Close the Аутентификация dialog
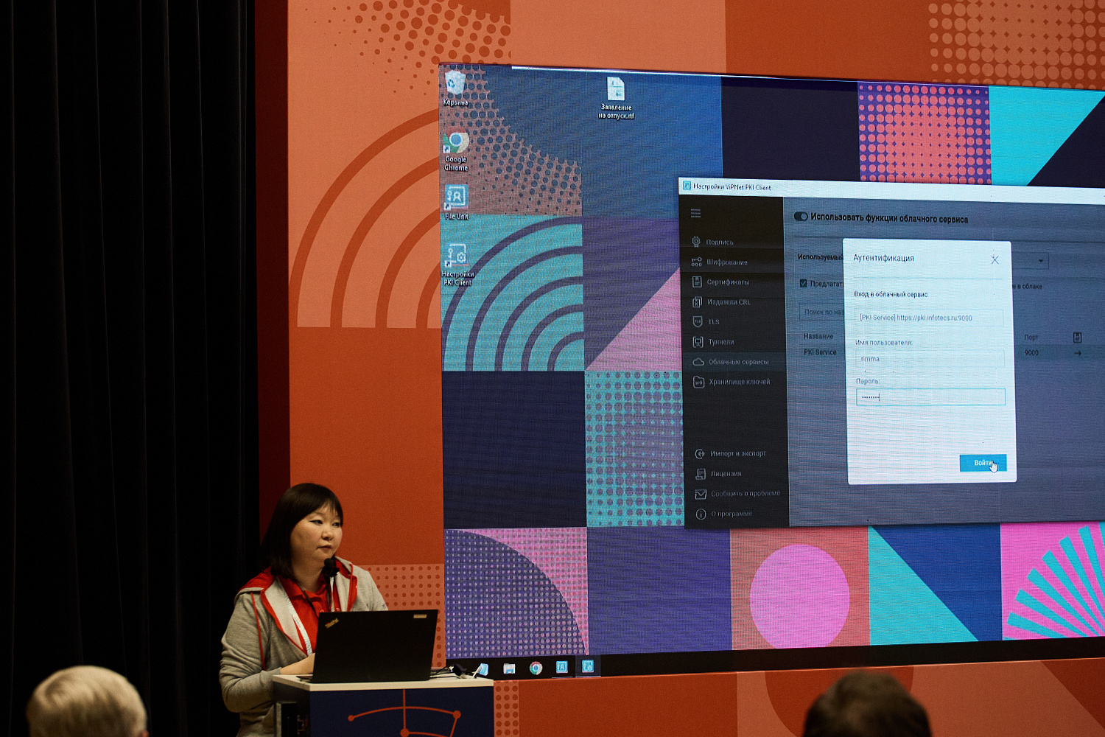1105x737 pixels. tap(994, 259)
